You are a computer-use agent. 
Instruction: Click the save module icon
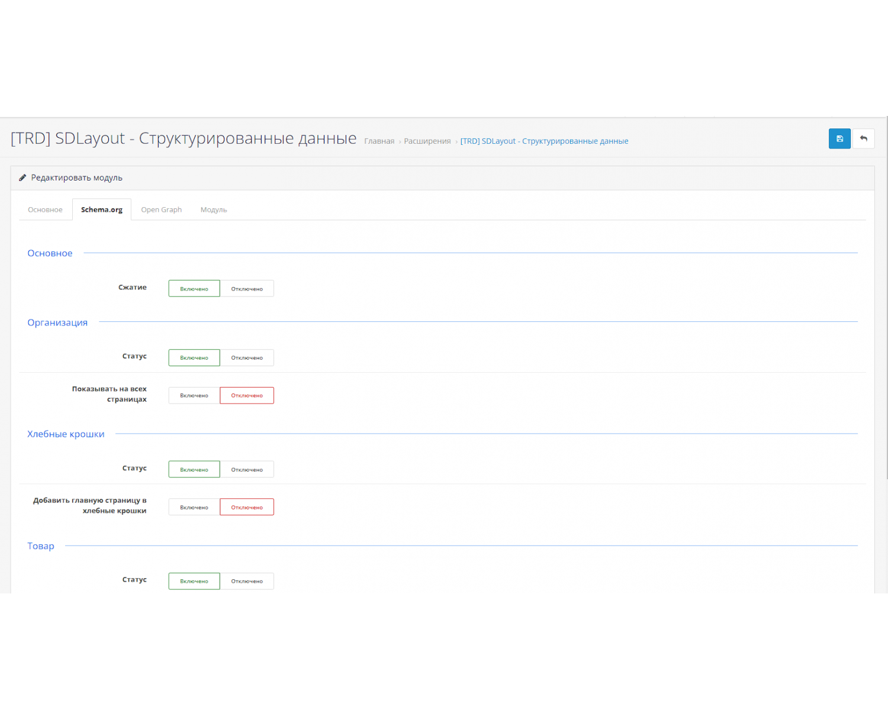(839, 138)
